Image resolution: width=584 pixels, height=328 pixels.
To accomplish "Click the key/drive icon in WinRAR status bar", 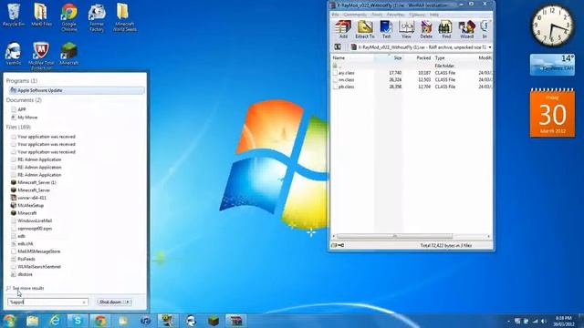I will (x=338, y=245).
